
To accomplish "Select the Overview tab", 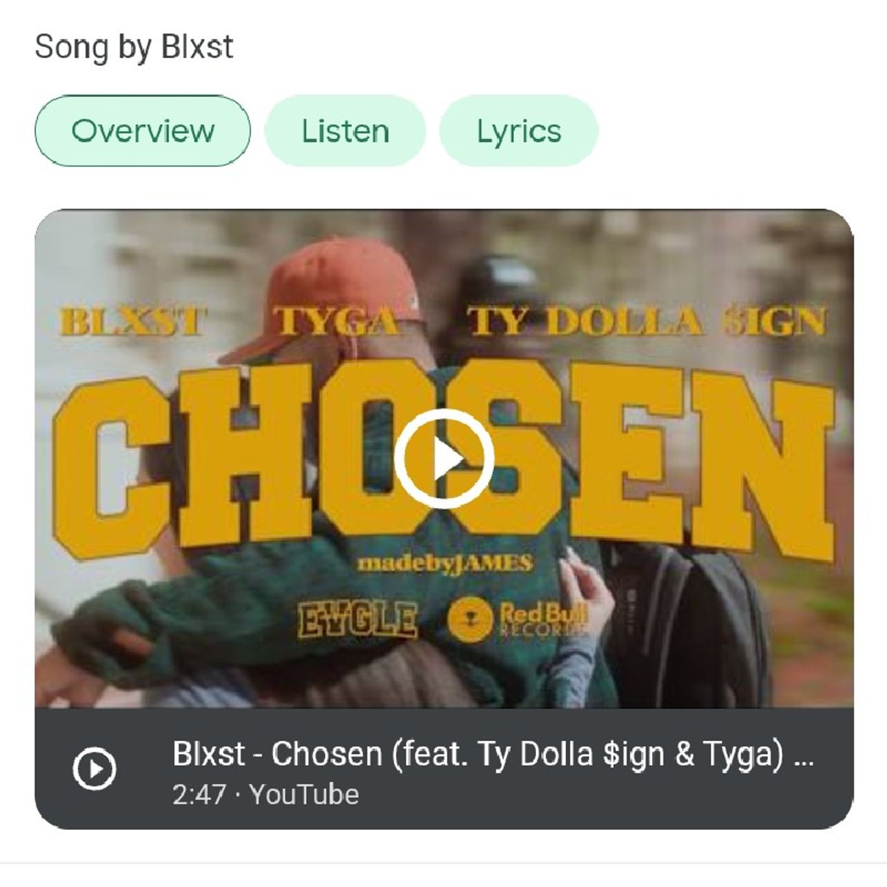I will [143, 131].
